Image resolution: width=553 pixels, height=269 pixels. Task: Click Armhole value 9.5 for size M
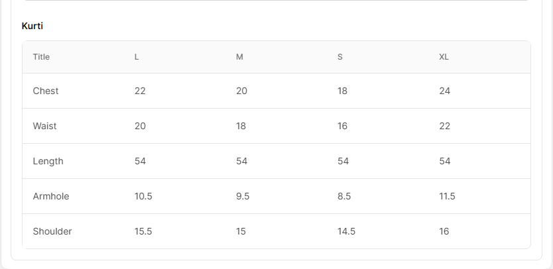pos(243,196)
